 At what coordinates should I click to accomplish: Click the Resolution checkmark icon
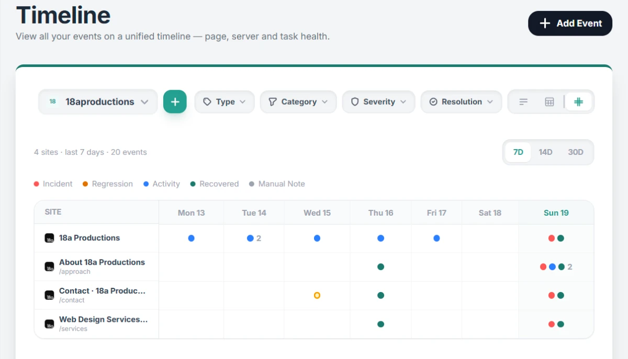pyautogui.click(x=434, y=102)
